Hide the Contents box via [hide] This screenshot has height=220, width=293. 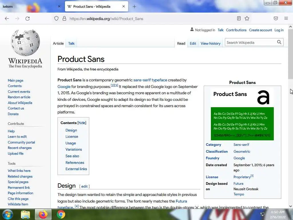82,123
